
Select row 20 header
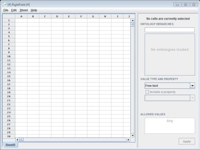[9, 96]
